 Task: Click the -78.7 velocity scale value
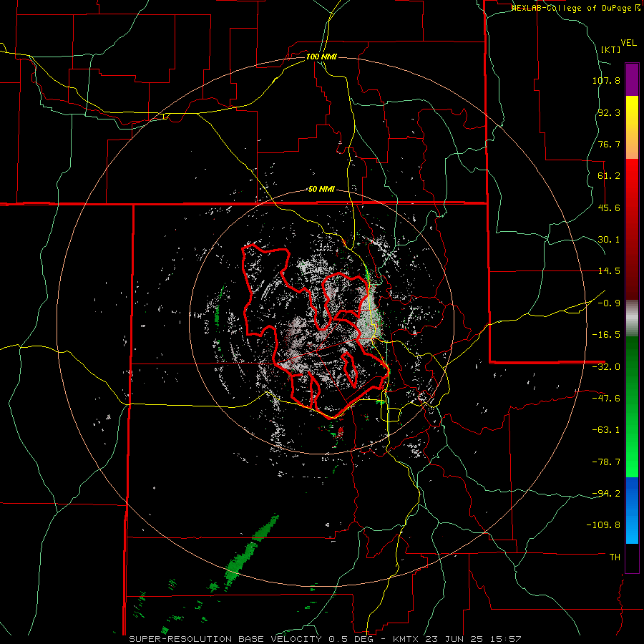coord(606,462)
